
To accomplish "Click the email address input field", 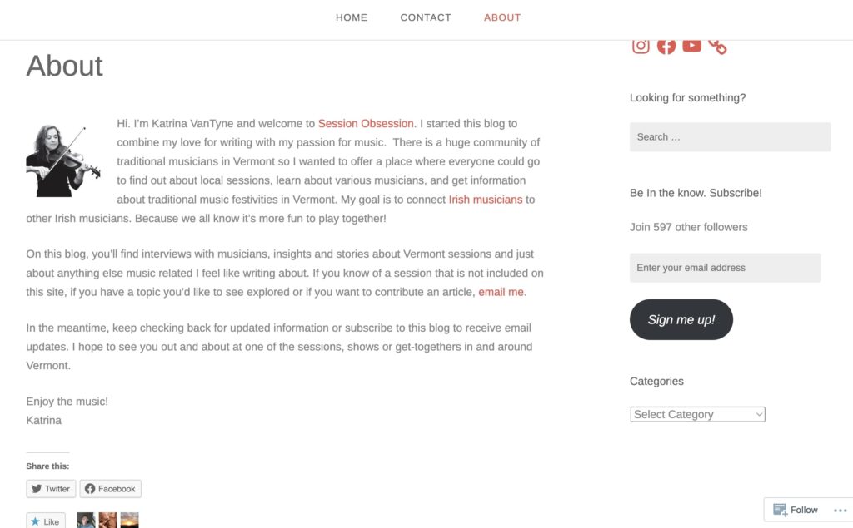I will tap(725, 268).
